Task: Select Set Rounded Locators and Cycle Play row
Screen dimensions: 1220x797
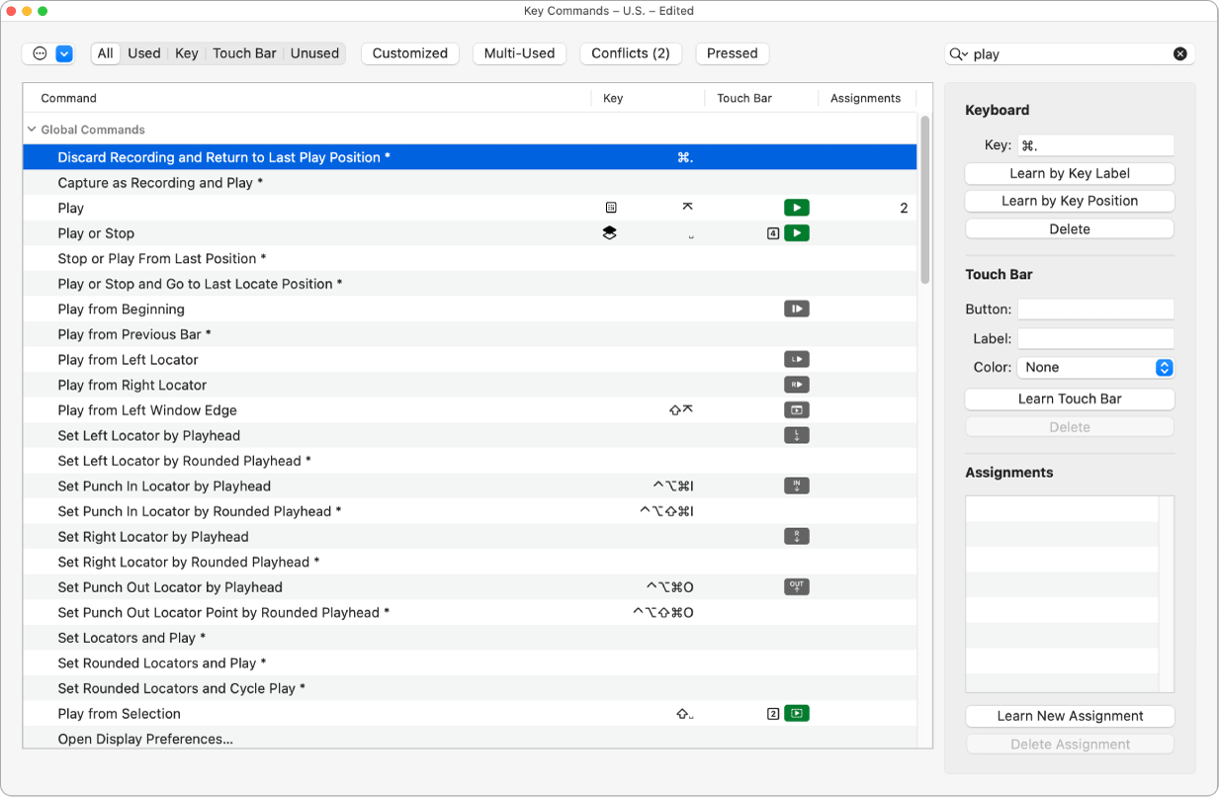Action: (x=470, y=688)
